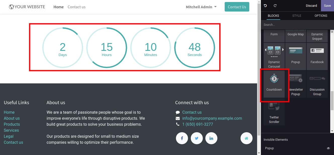Click the footer Services link
This screenshot has width=334, height=155.
[x=11, y=130]
